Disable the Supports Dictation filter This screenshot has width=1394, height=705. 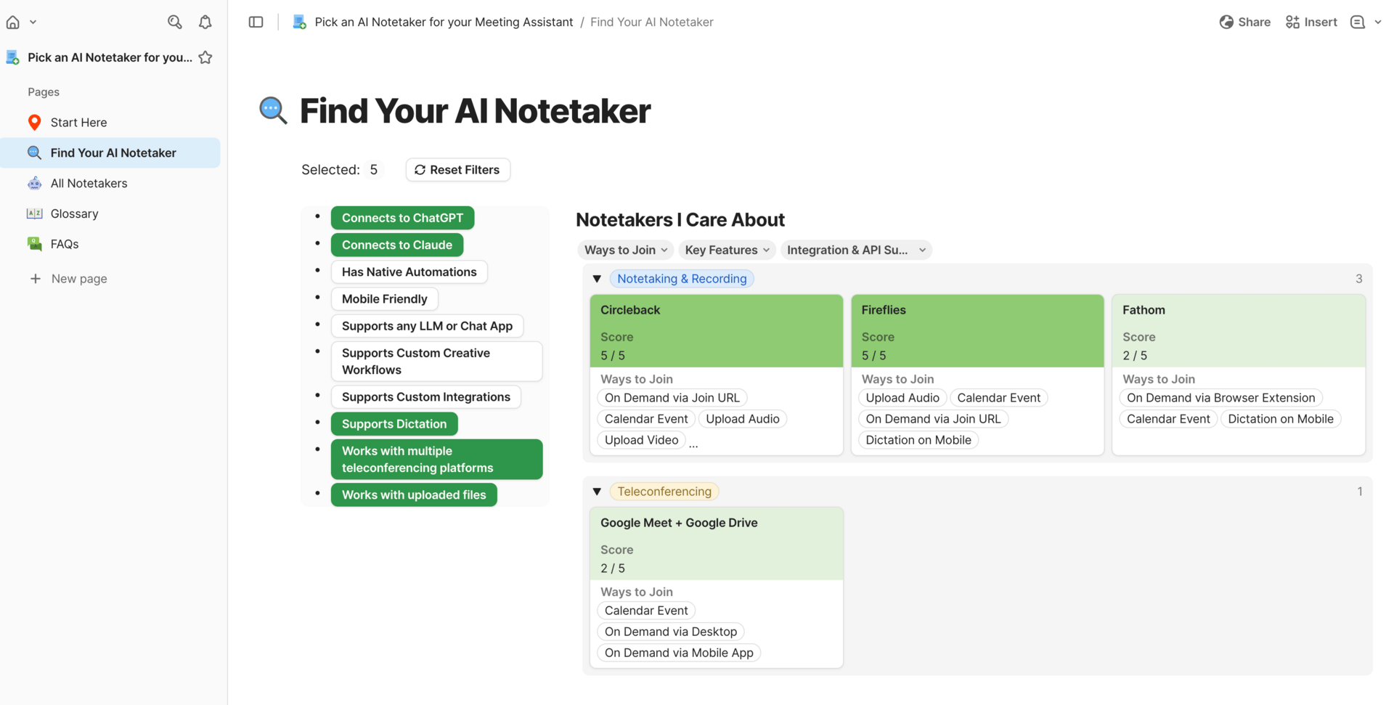point(394,424)
